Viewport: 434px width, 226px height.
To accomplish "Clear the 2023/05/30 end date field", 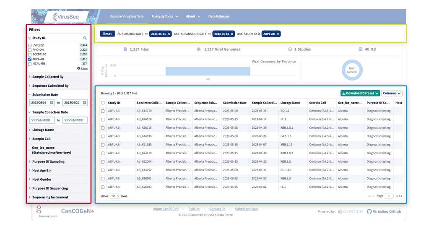I will point(84,103).
